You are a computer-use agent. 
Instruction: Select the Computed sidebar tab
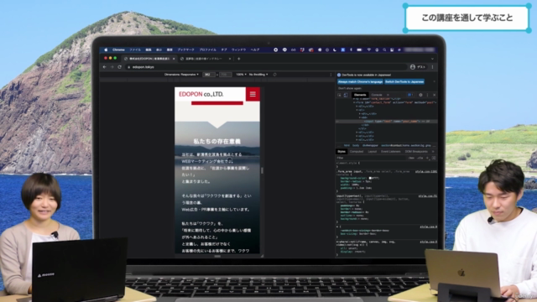click(x=356, y=151)
